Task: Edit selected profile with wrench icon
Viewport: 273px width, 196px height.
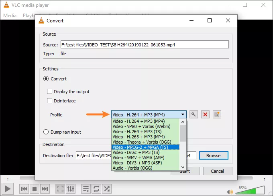Action: point(194,114)
